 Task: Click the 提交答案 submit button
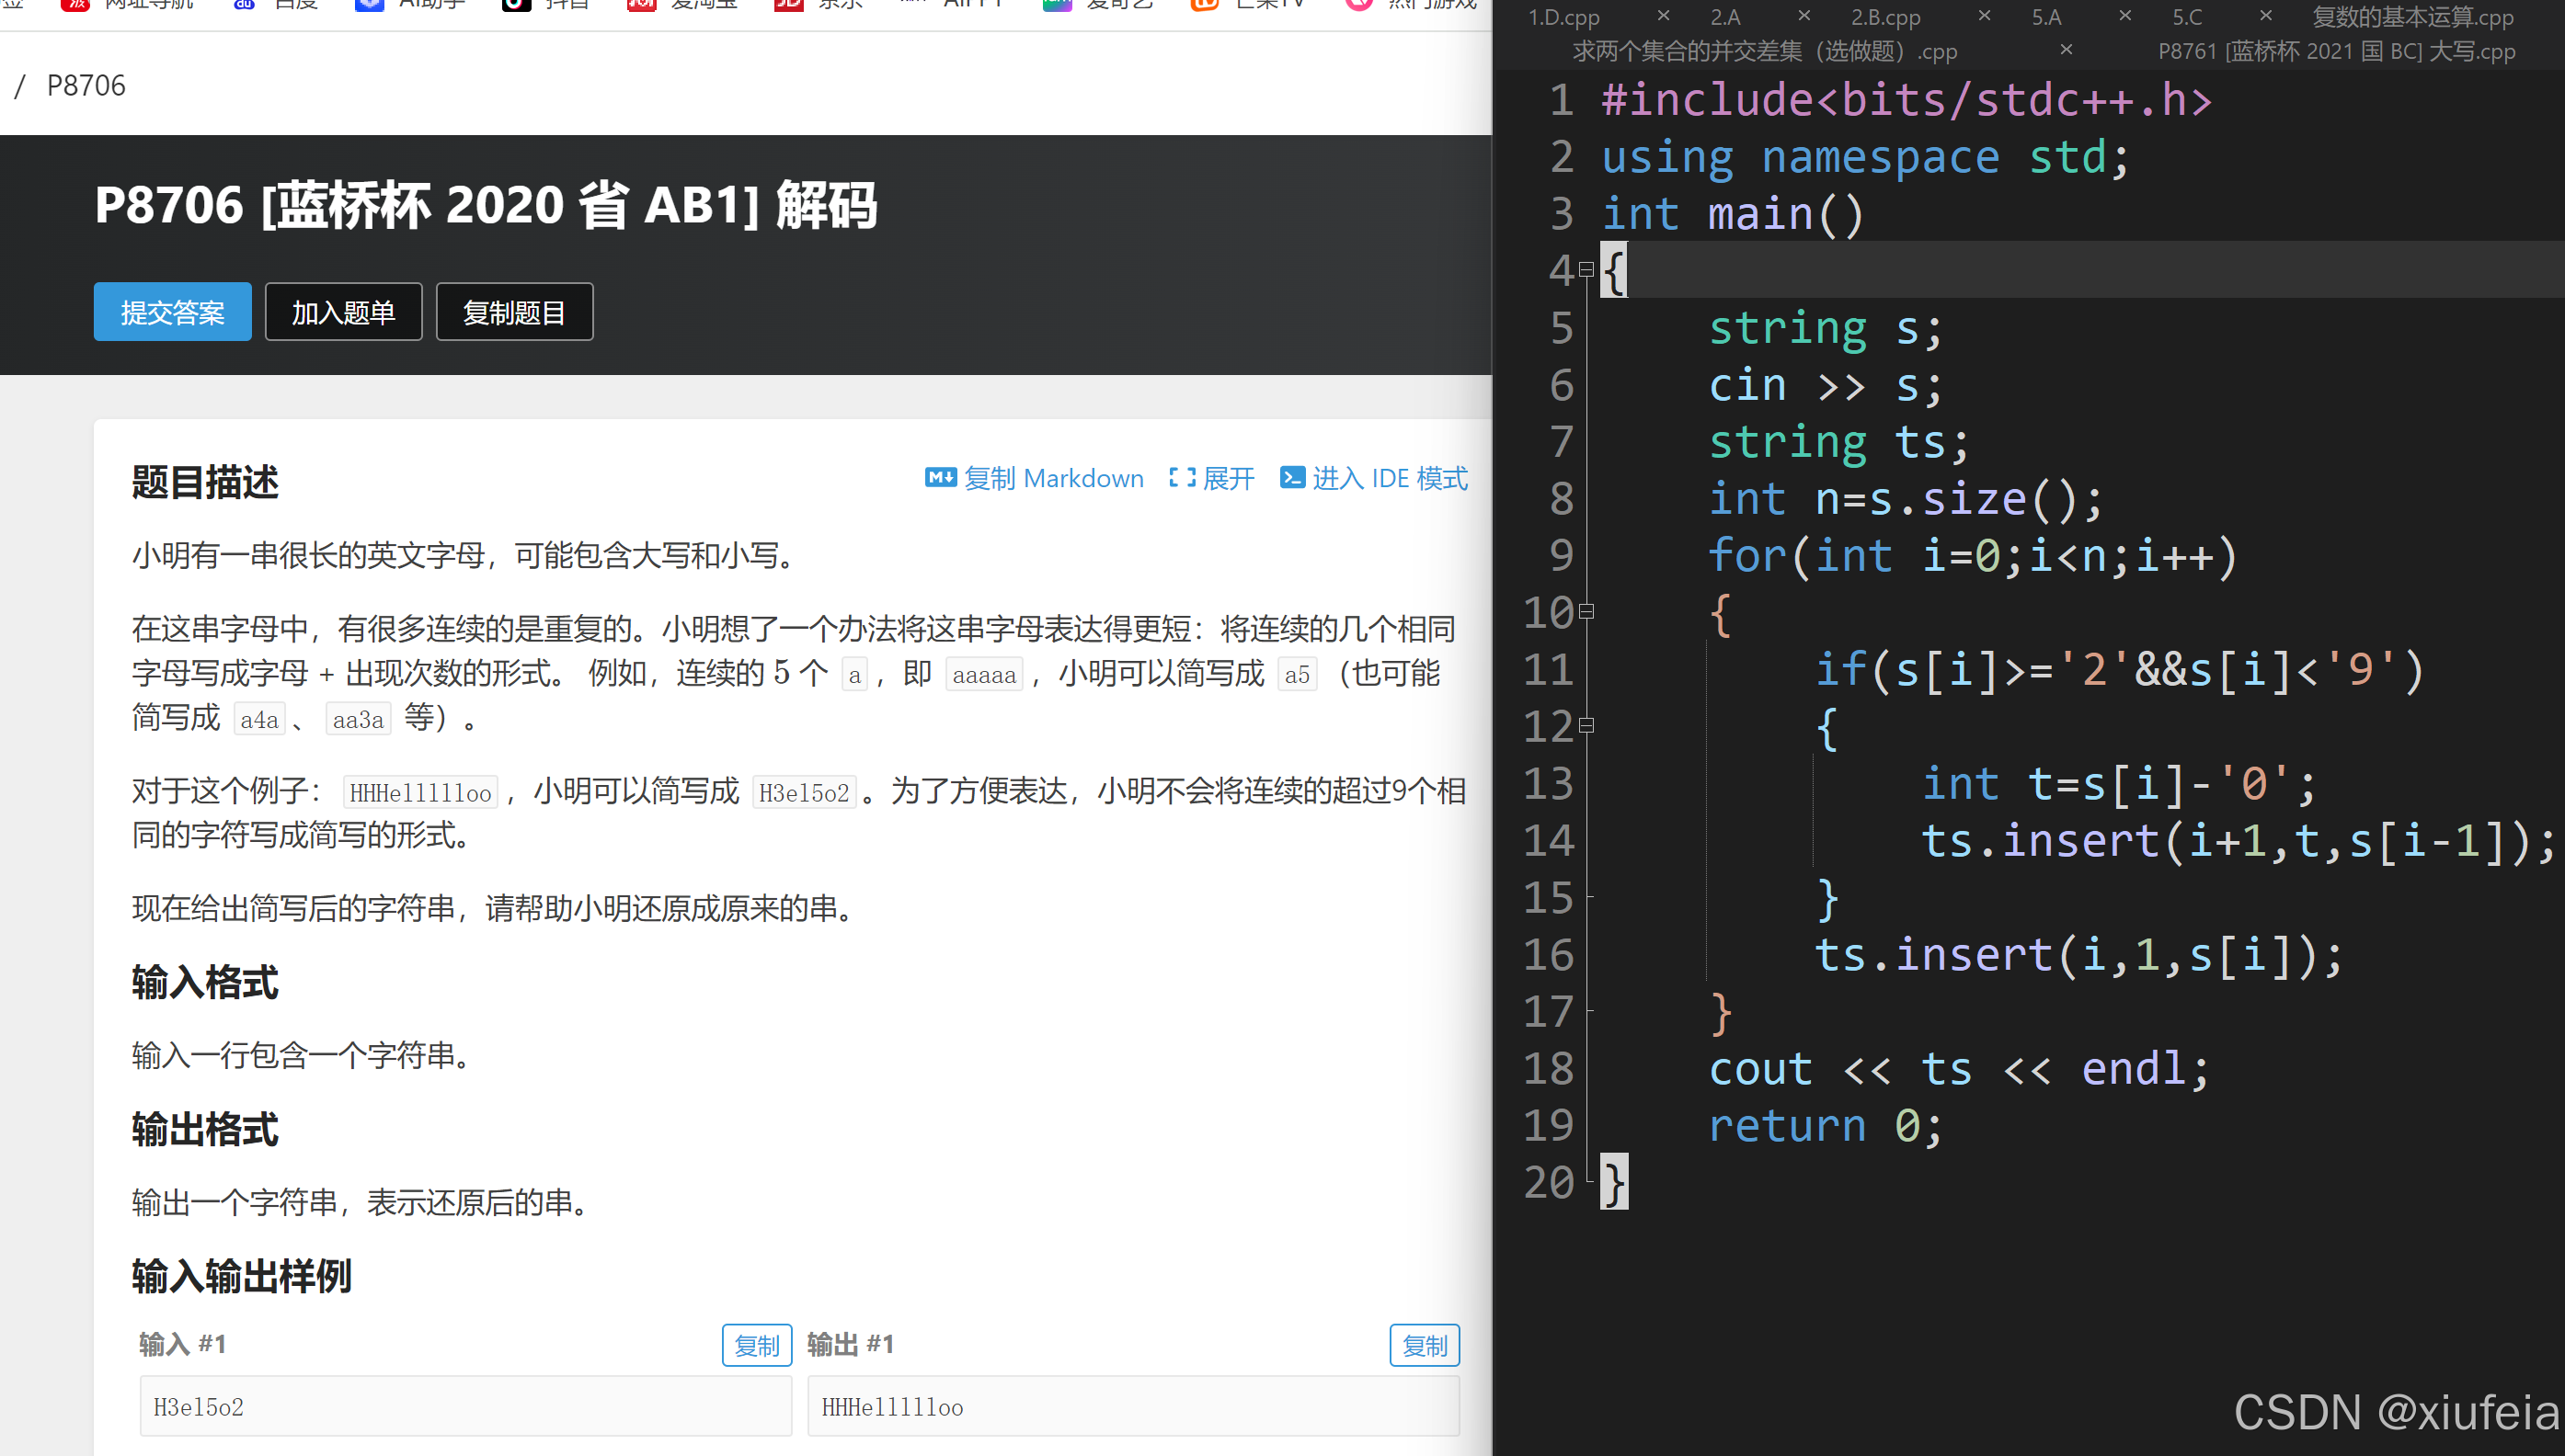[x=172, y=312]
